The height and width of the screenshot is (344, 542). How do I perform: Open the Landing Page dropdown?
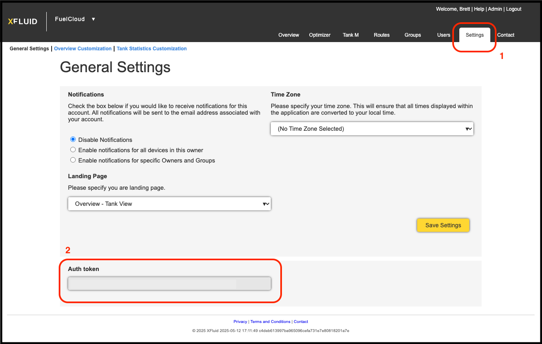pyautogui.click(x=170, y=204)
